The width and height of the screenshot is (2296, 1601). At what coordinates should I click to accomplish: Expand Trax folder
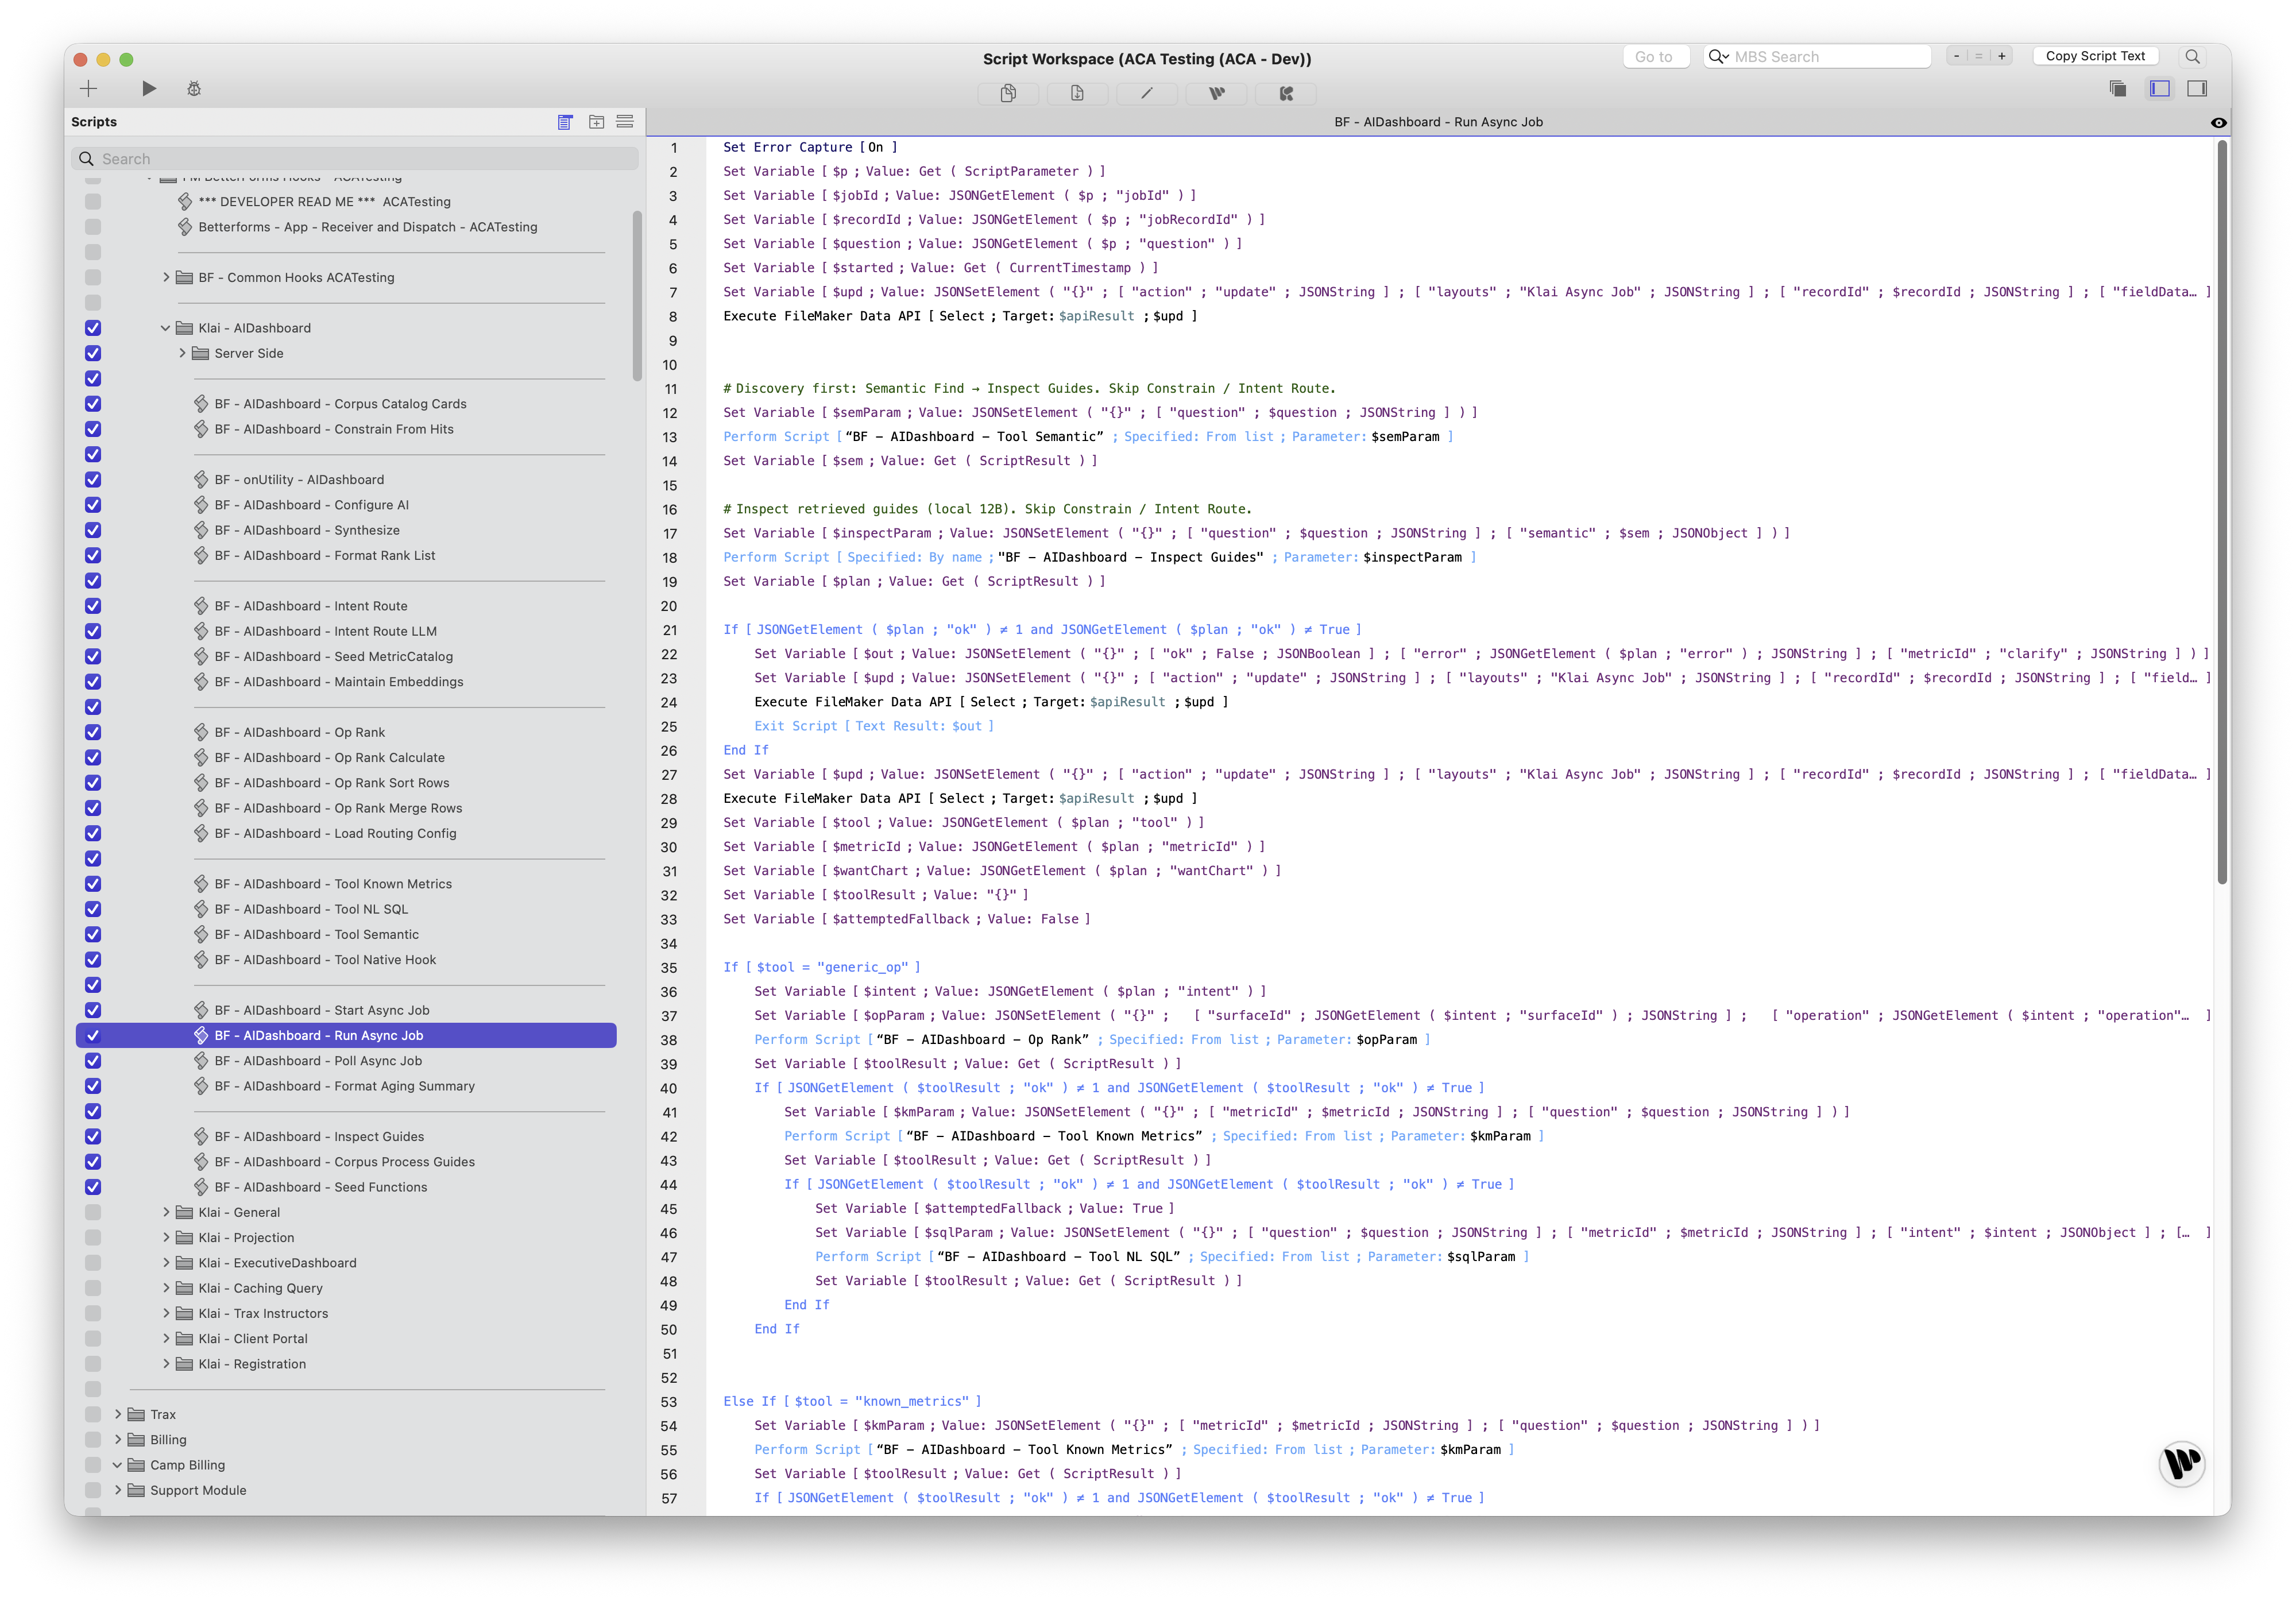(x=118, y=1414)
